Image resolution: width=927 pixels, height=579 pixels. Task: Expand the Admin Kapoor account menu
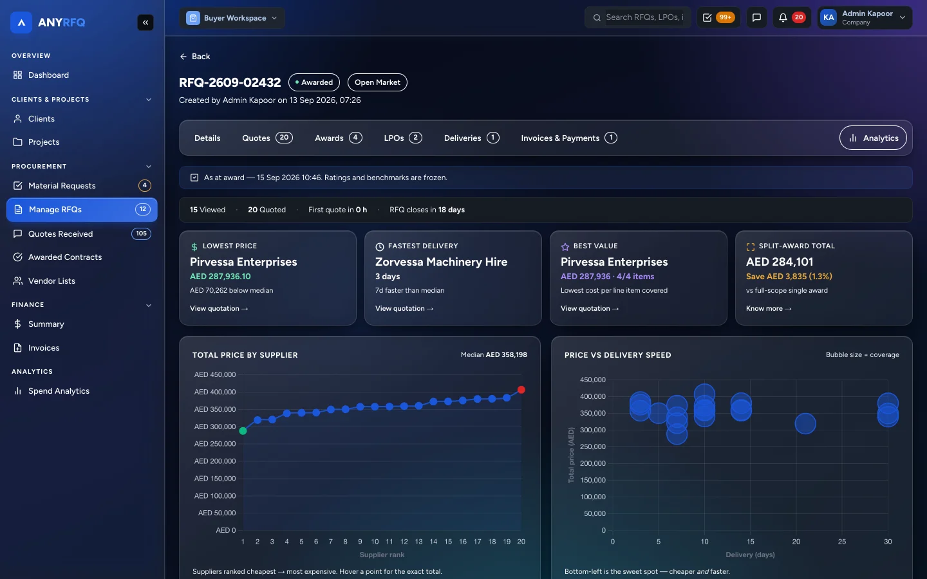click(x=865, y=18)
